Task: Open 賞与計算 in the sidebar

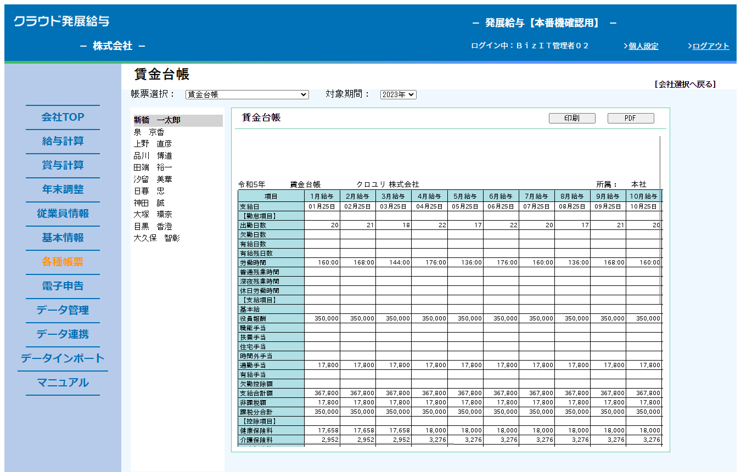Action: [x=63, y=165]
